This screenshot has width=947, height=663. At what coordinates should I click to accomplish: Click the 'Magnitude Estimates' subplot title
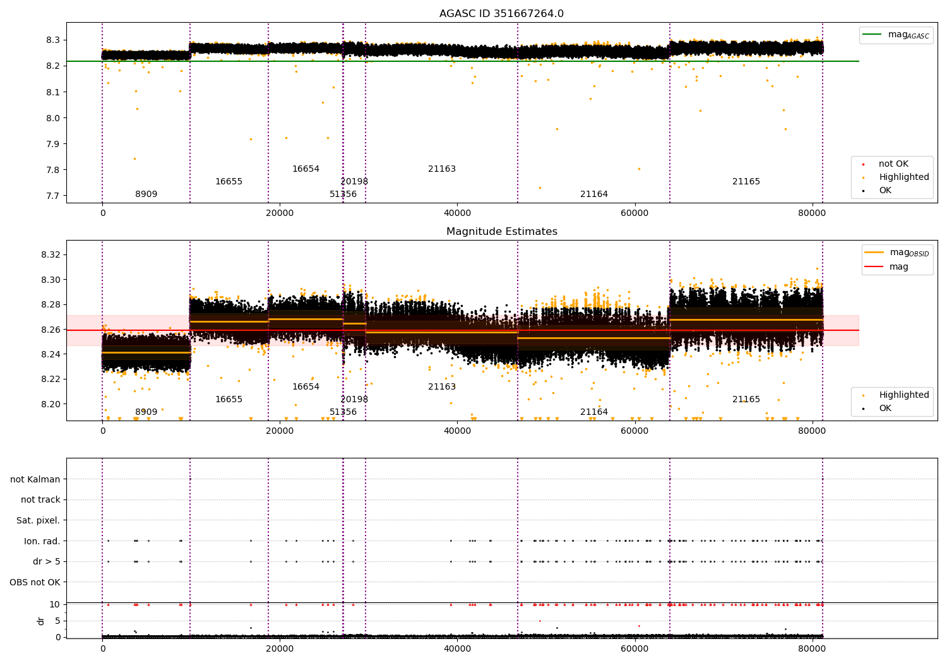tap(502, 232)
